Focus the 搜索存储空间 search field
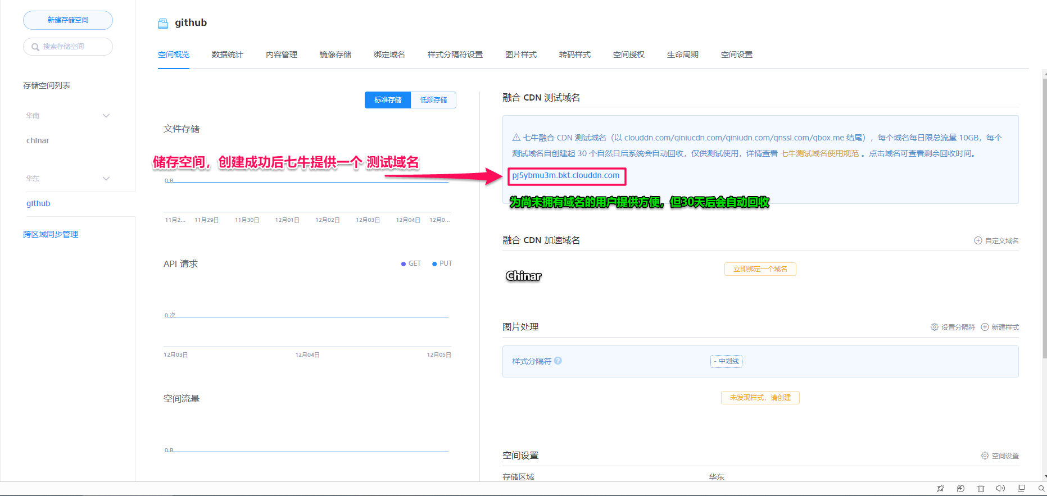 pos(68,47)
